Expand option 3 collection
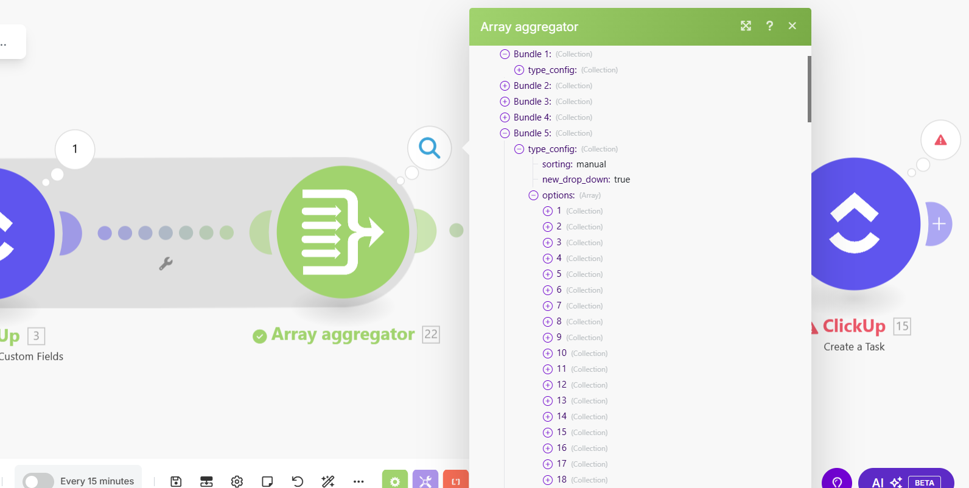This screenshot has width=969, height=488. (x=548, y=243)
